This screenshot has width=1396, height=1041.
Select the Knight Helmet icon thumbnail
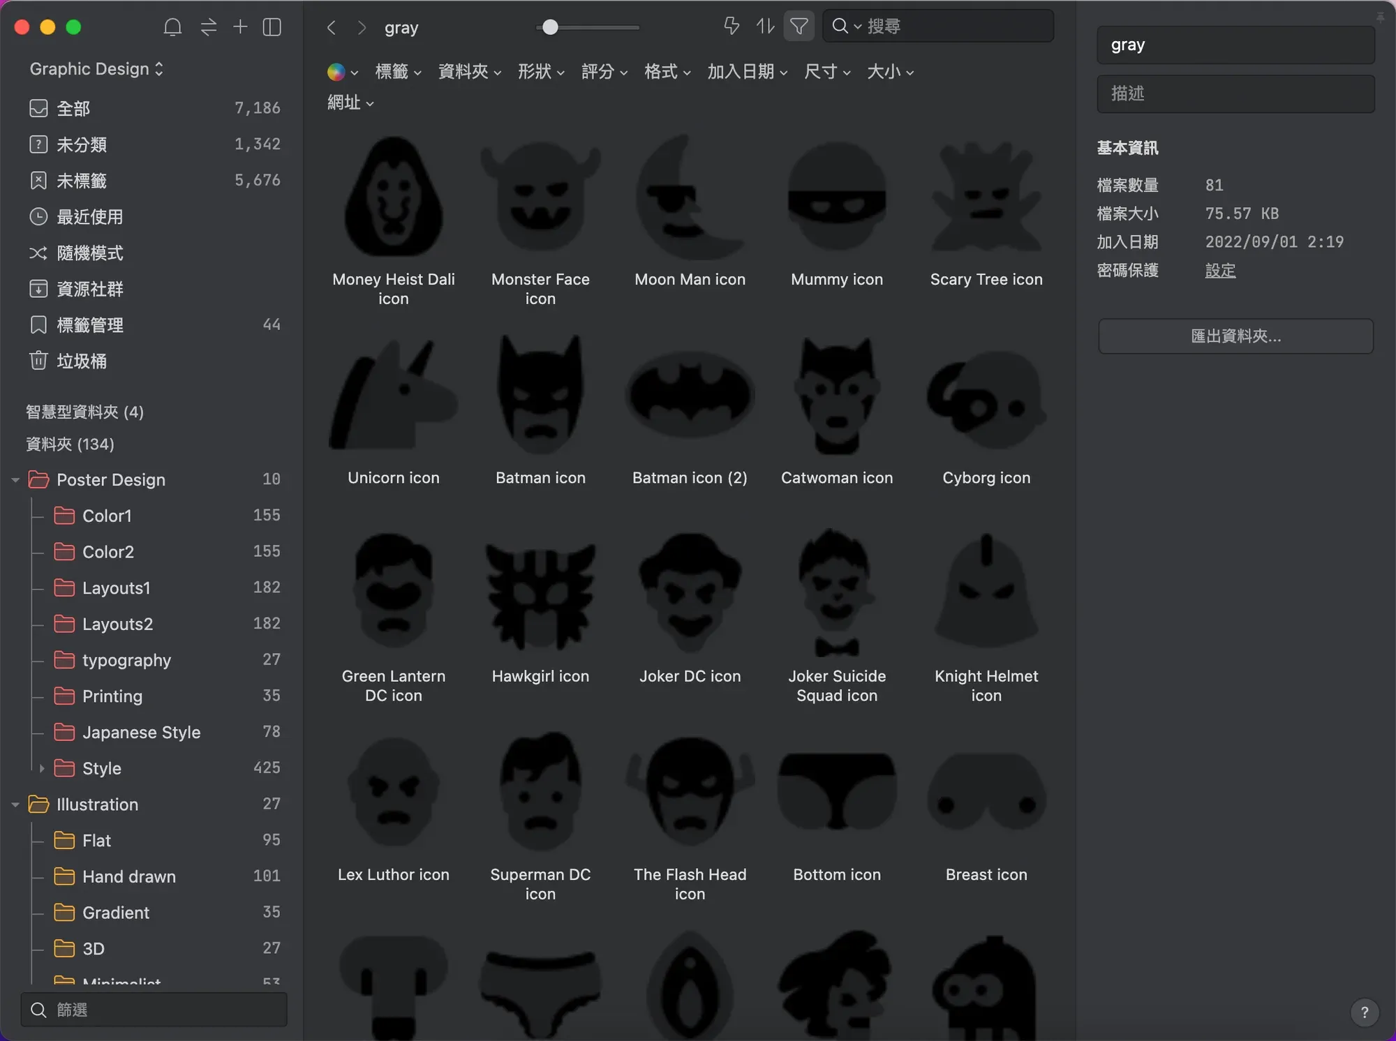point(986,590)
